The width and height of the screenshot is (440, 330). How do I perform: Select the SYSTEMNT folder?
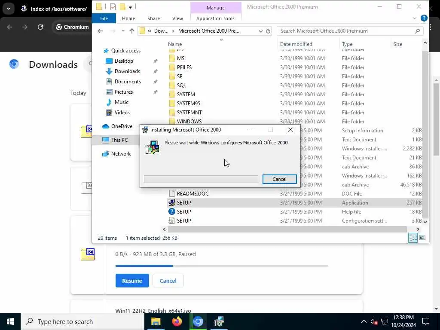189,112
